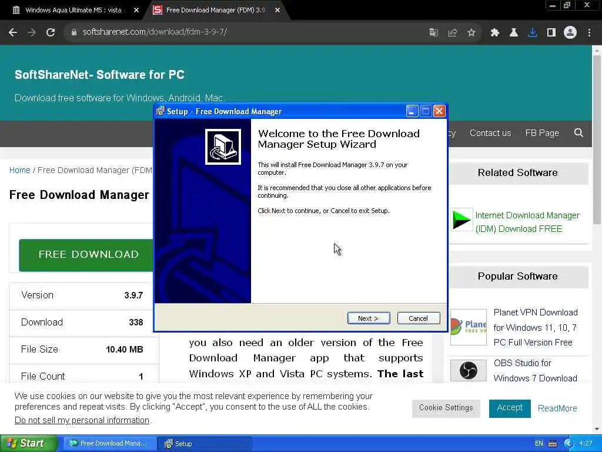602x452 pixels.
Task: Click the site search magnifier icon
Action: coord(578,133)
